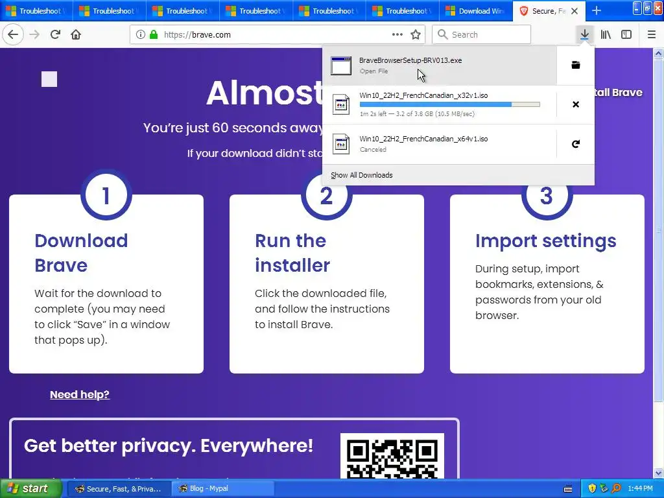Click the green secure padlock icon
The image size is (664, 498).
tap(154, 34)
